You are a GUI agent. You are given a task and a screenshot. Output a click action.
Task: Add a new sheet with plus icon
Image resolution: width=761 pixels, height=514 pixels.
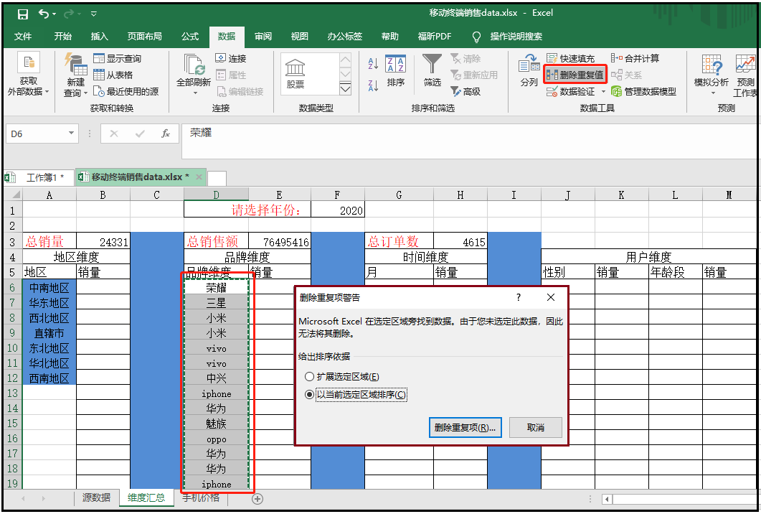[257, 498]
